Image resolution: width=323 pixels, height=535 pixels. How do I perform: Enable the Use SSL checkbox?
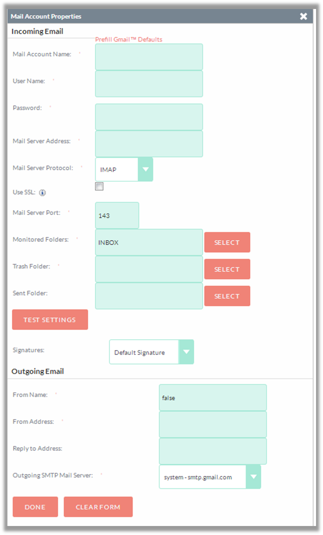[x=99, y=187]
